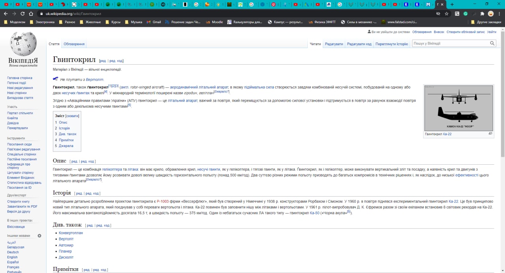Click the Wikipedia globe logo

coord(24,43)
